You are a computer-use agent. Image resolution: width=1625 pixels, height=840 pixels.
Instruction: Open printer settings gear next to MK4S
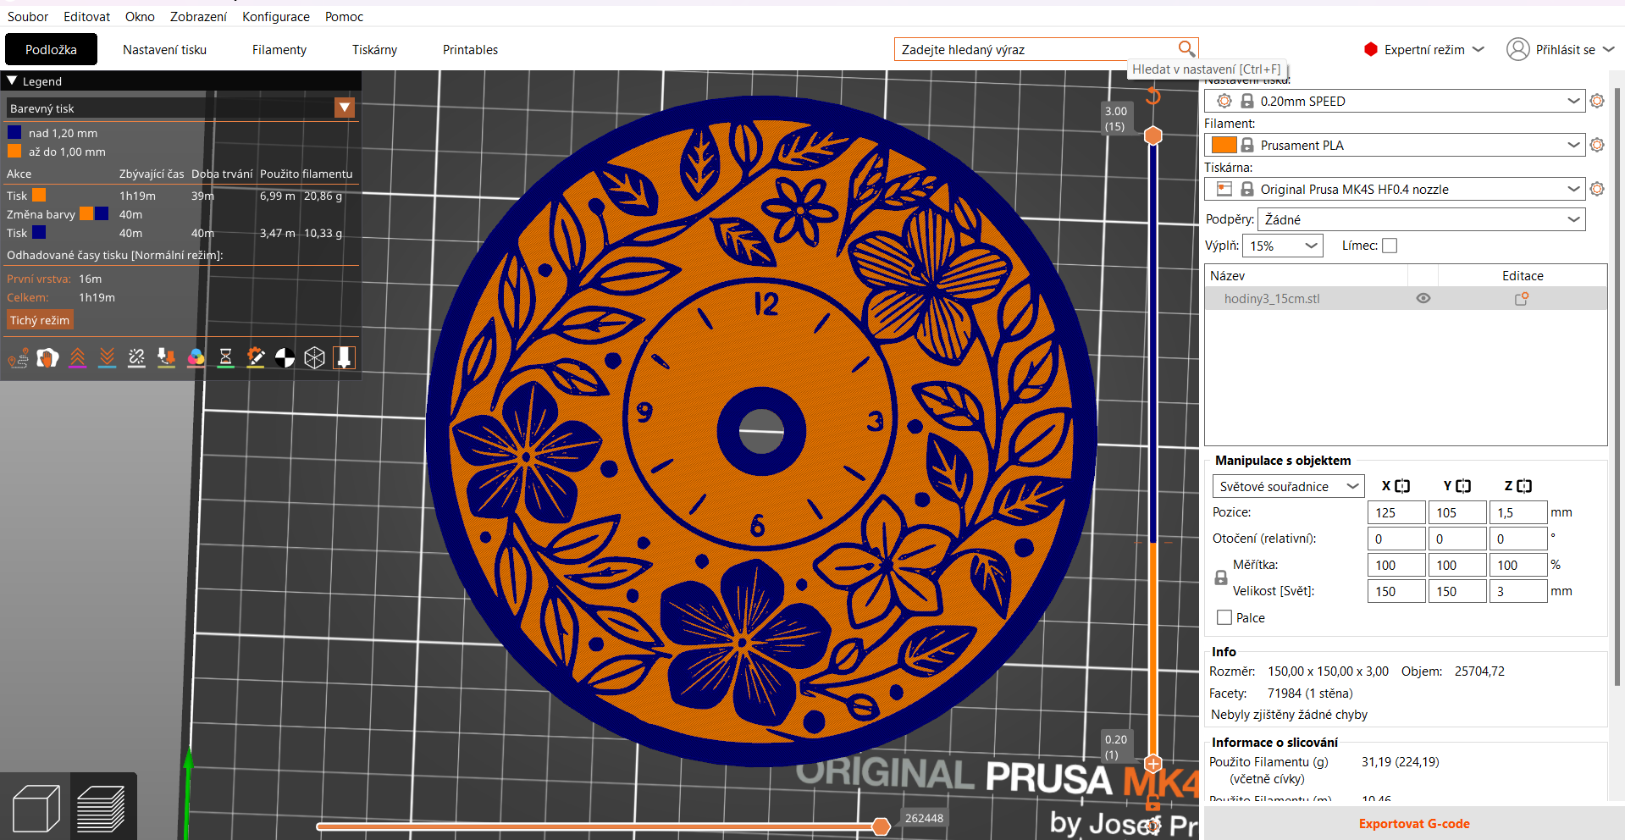[1597, 189]
